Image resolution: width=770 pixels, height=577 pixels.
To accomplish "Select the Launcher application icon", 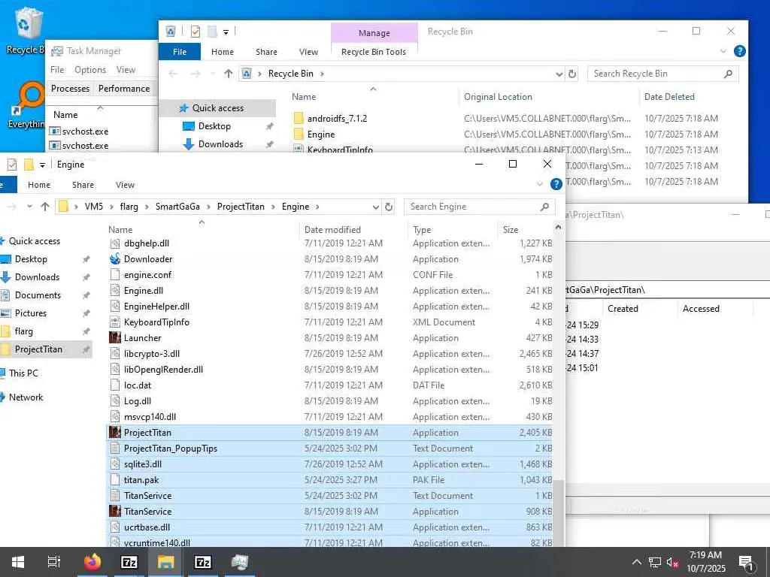I will (115, 338).
